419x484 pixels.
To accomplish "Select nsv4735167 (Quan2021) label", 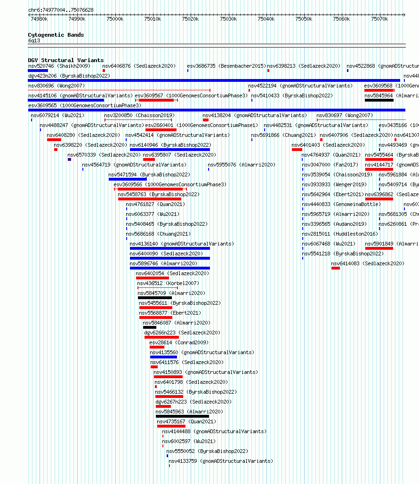I will click(186, 421).
